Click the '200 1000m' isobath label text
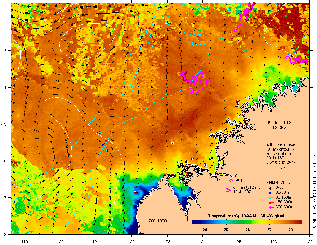The image size is (317, 245). pyautogui.click(x=159, y=221)
